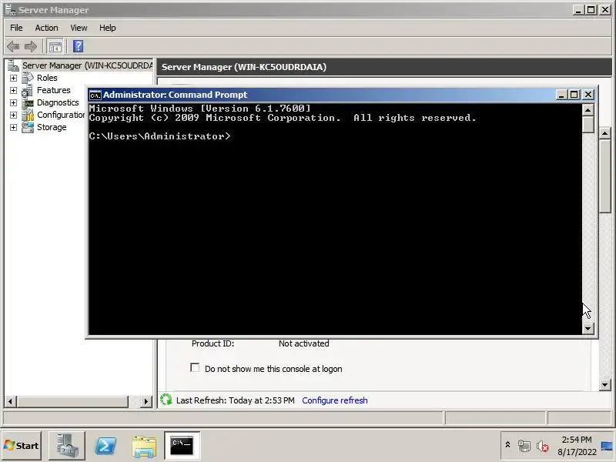
Task: Click the muted volume tray icon
Action: point(542,446)
